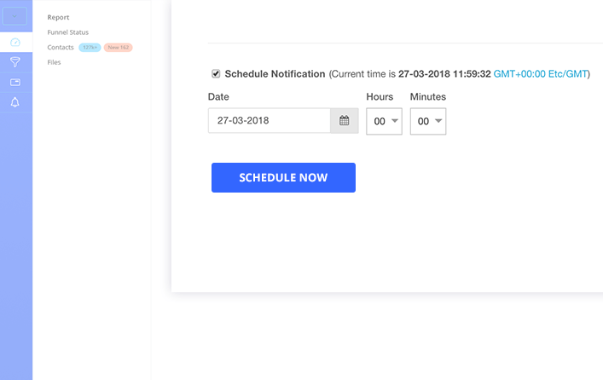The image size is (603, 380).
Task: Open the card icon in the sidebar
Action: (15, 83)
